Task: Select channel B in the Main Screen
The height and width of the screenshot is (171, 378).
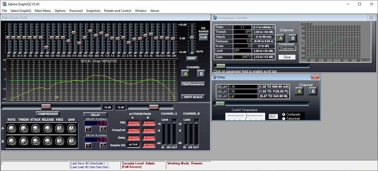Action: 201,74
